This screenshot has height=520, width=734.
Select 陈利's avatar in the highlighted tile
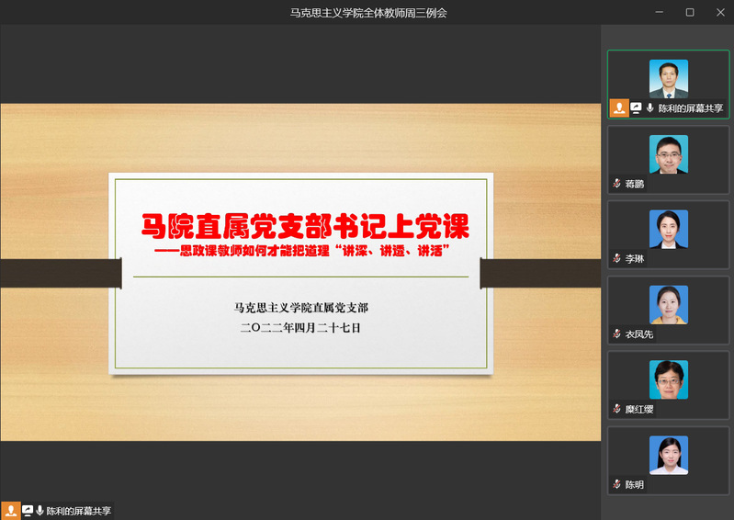668,79
